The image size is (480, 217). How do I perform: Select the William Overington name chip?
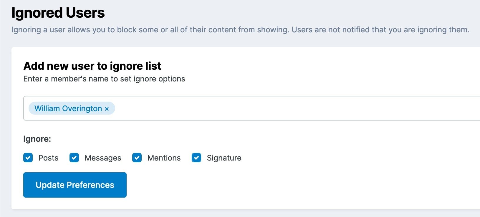click(68, 108)
